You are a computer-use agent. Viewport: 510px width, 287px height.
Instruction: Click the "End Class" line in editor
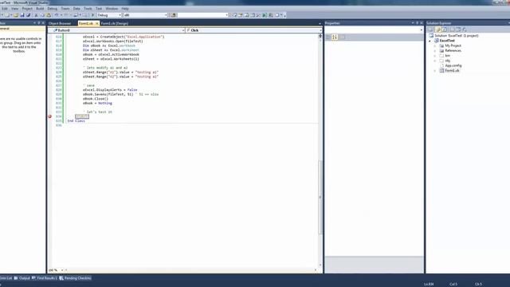point(76,120)
